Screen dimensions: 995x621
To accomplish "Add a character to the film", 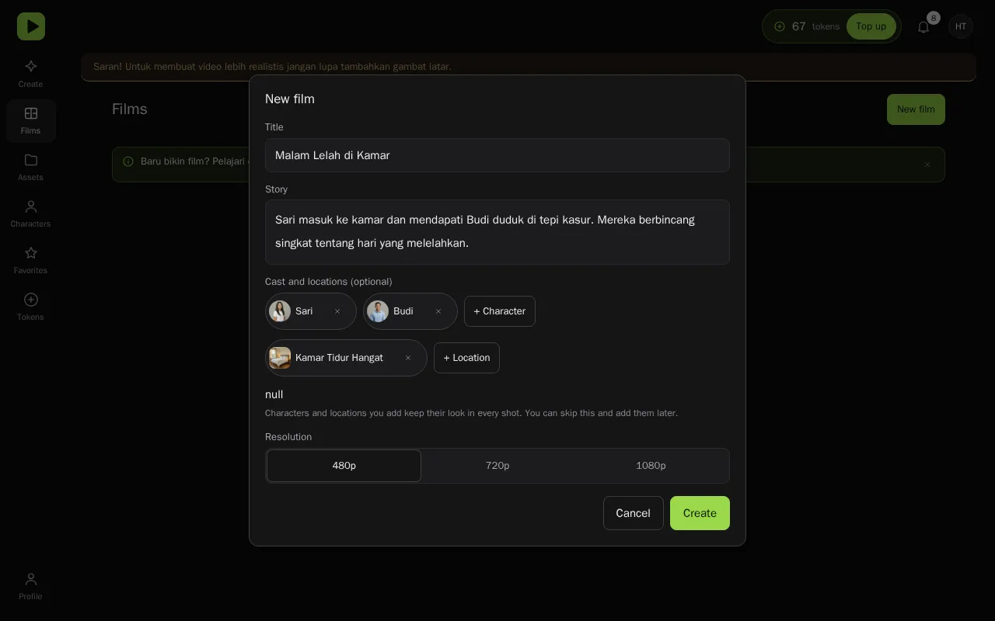I will coord(500,311).
